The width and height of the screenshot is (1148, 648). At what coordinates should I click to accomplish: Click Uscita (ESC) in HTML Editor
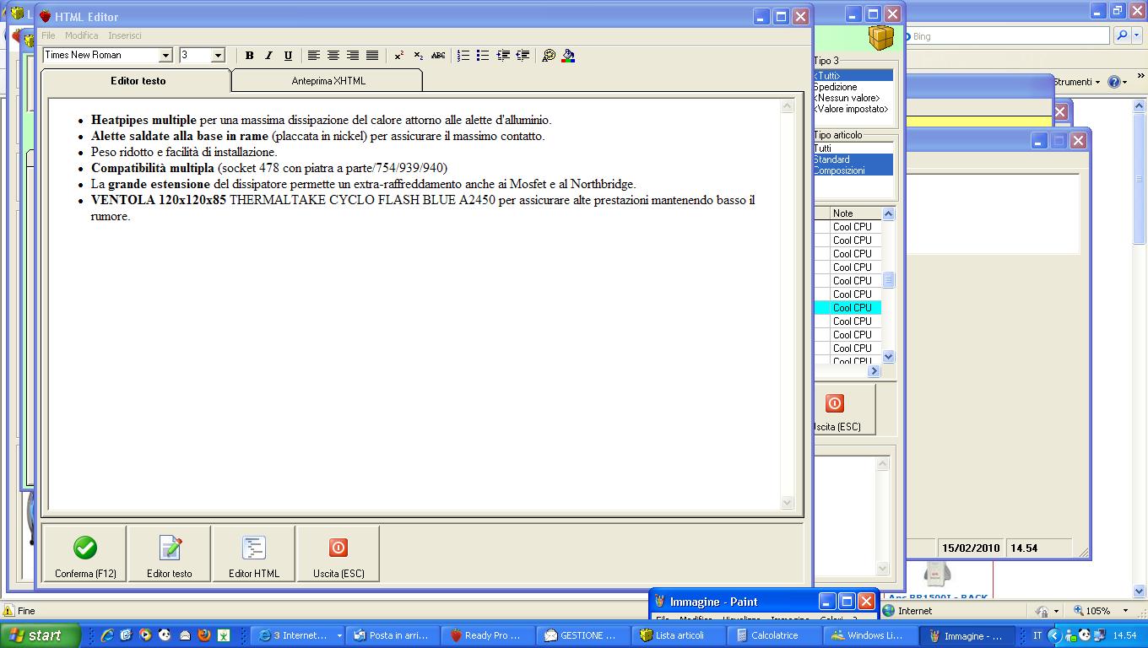pos(338,553)
